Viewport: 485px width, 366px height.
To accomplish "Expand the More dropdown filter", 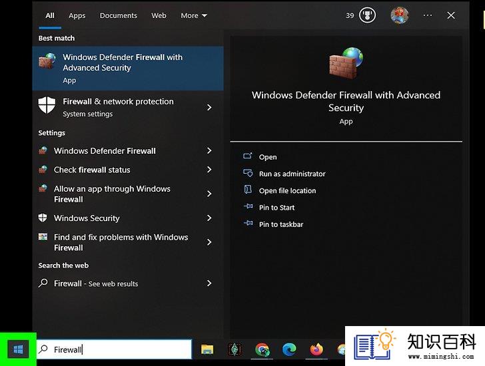I will [194, 15].
